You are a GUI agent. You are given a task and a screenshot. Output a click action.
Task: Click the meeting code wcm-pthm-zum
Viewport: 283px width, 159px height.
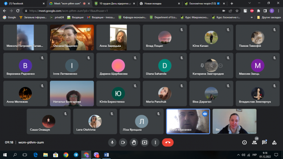[31, 142]
